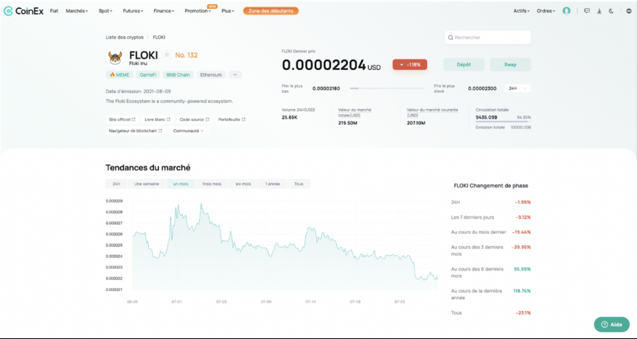Click six-month change 95.99%

(x=523, y=269)
